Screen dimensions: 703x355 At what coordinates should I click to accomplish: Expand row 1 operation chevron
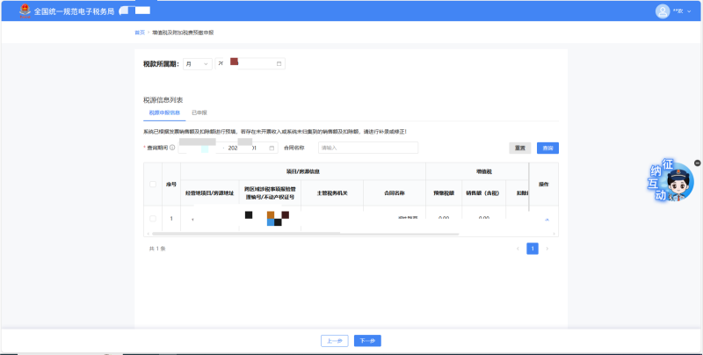pos(546,219)
